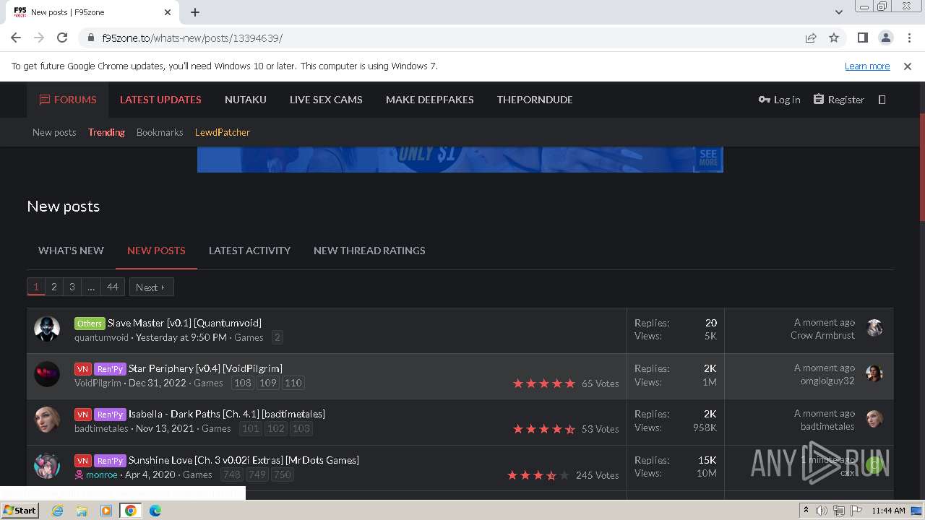Click the Ren'Py tag on Isabella row
925x520 pixels.
tap(110, 415)
